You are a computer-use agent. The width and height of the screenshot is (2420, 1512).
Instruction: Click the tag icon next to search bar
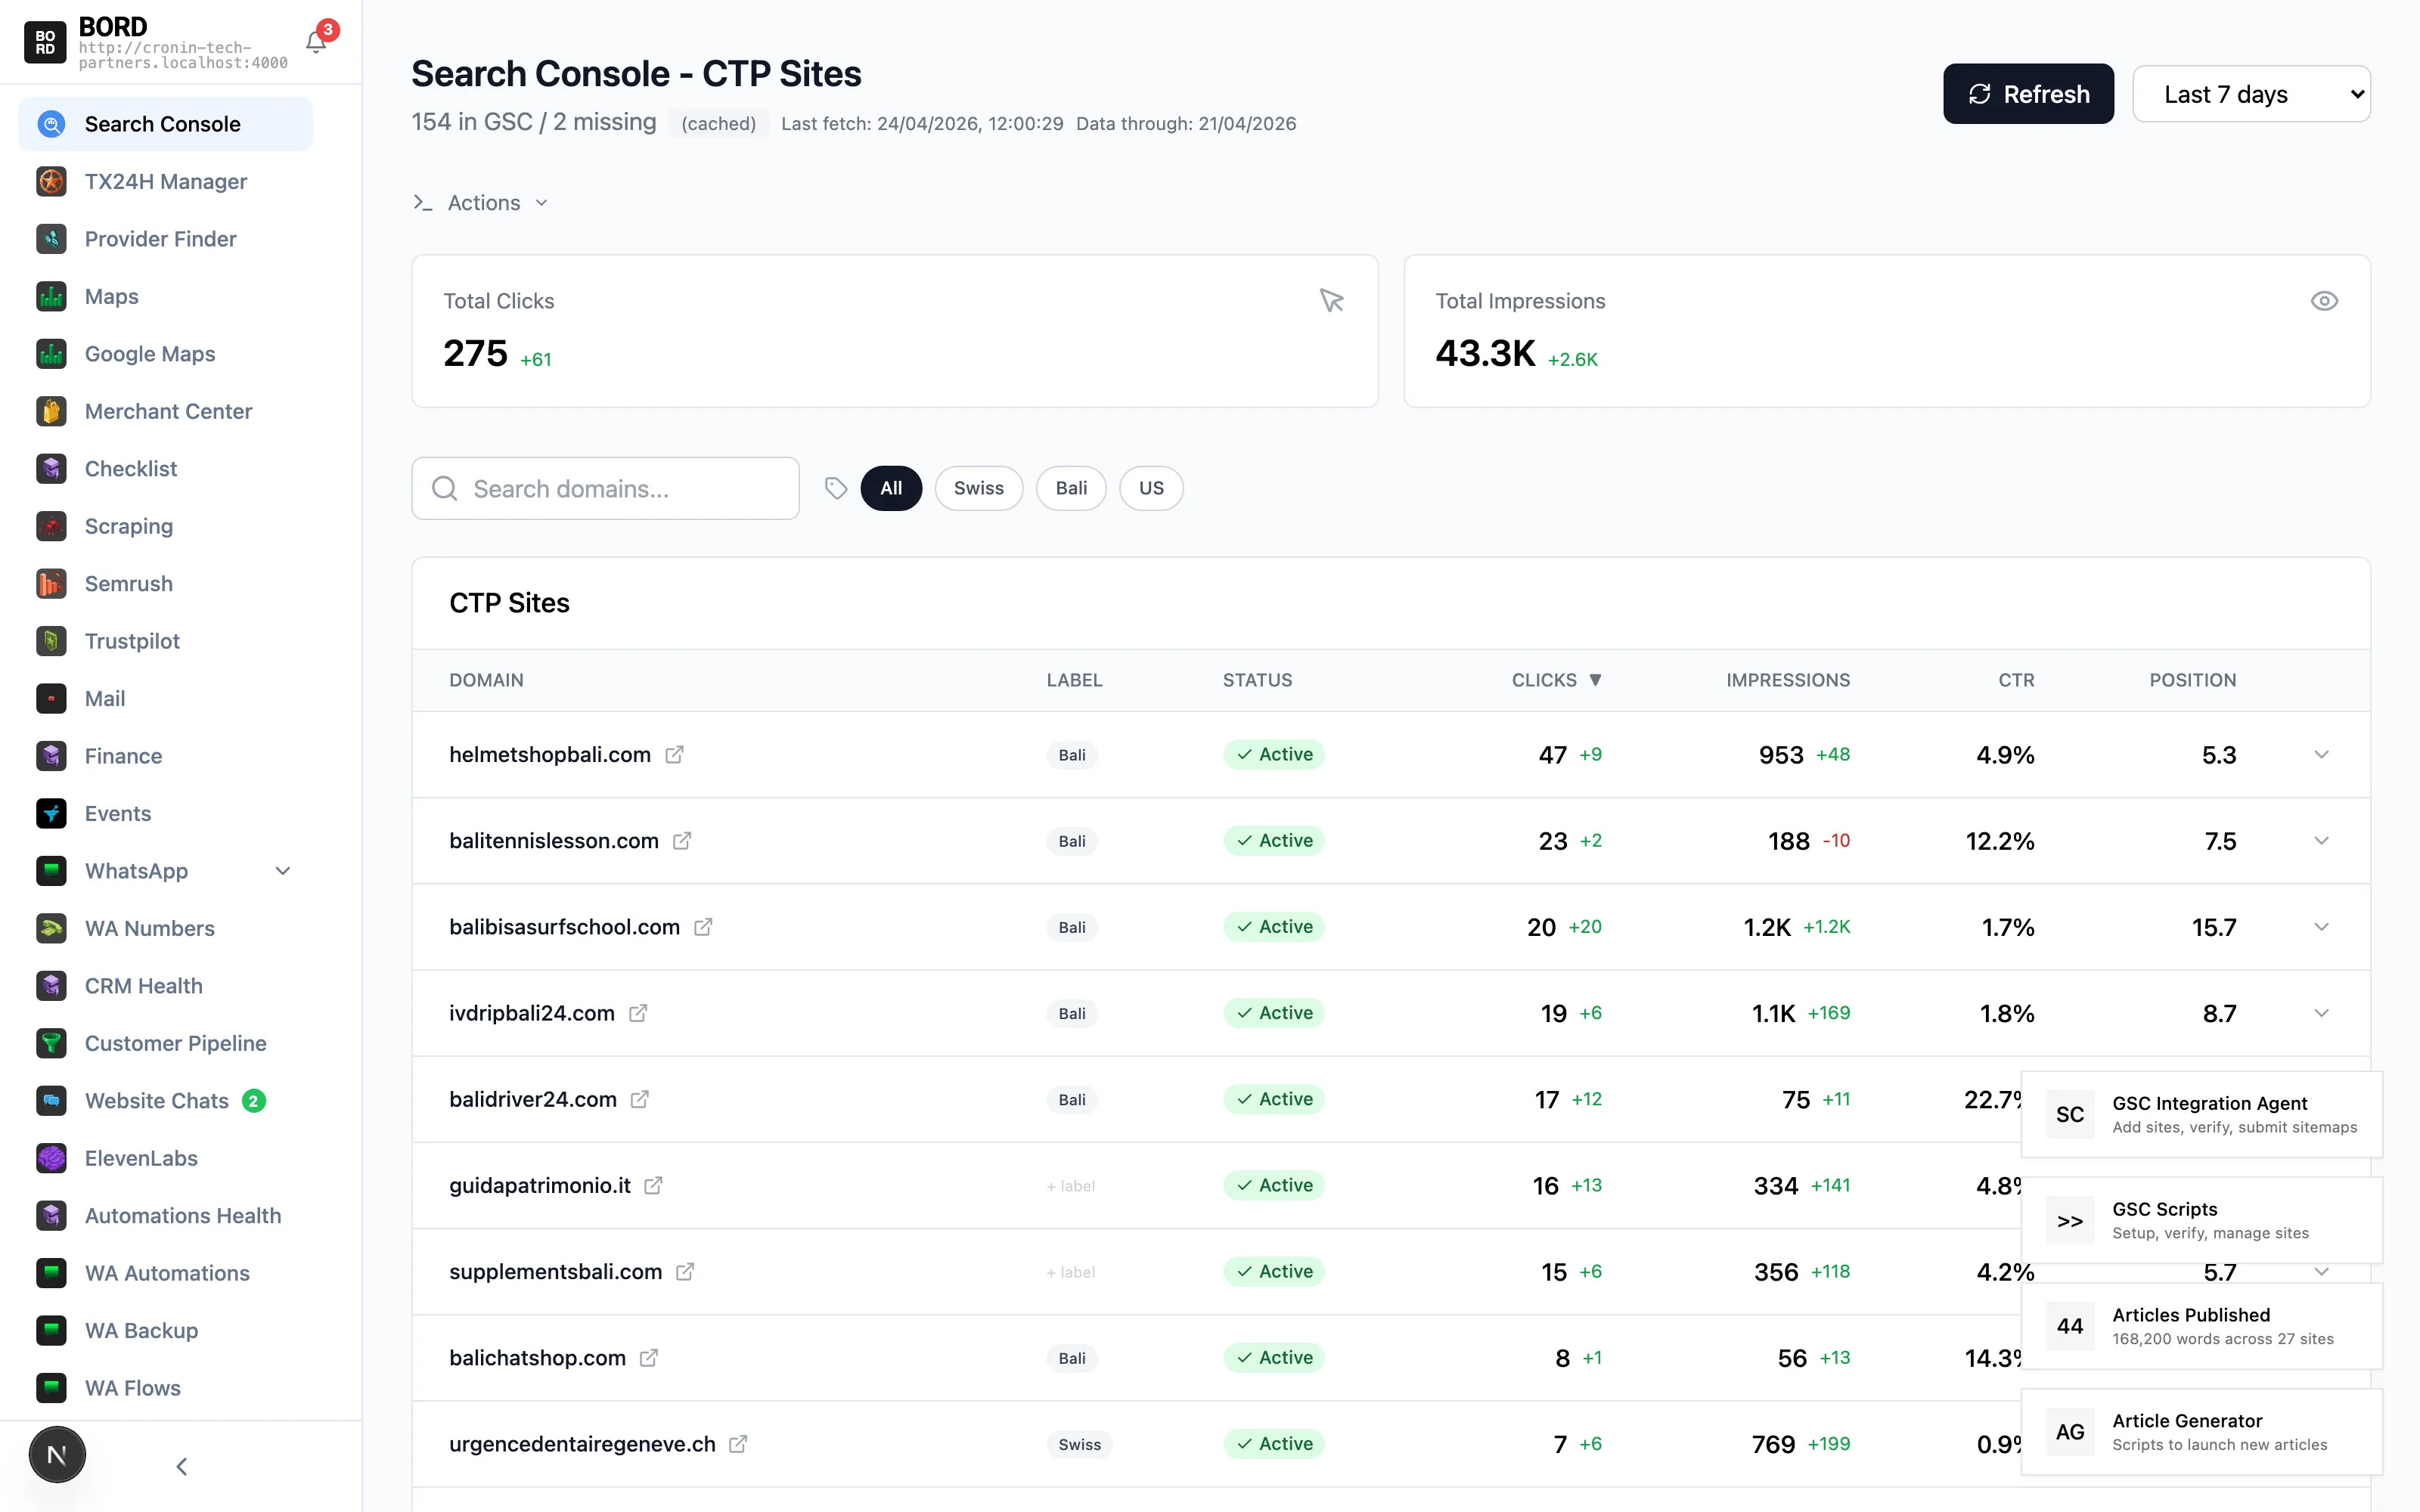pyautogui.click(x=836, y=488)
